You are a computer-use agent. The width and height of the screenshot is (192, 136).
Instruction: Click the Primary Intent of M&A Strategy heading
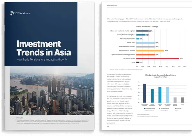tap(147, 27)
